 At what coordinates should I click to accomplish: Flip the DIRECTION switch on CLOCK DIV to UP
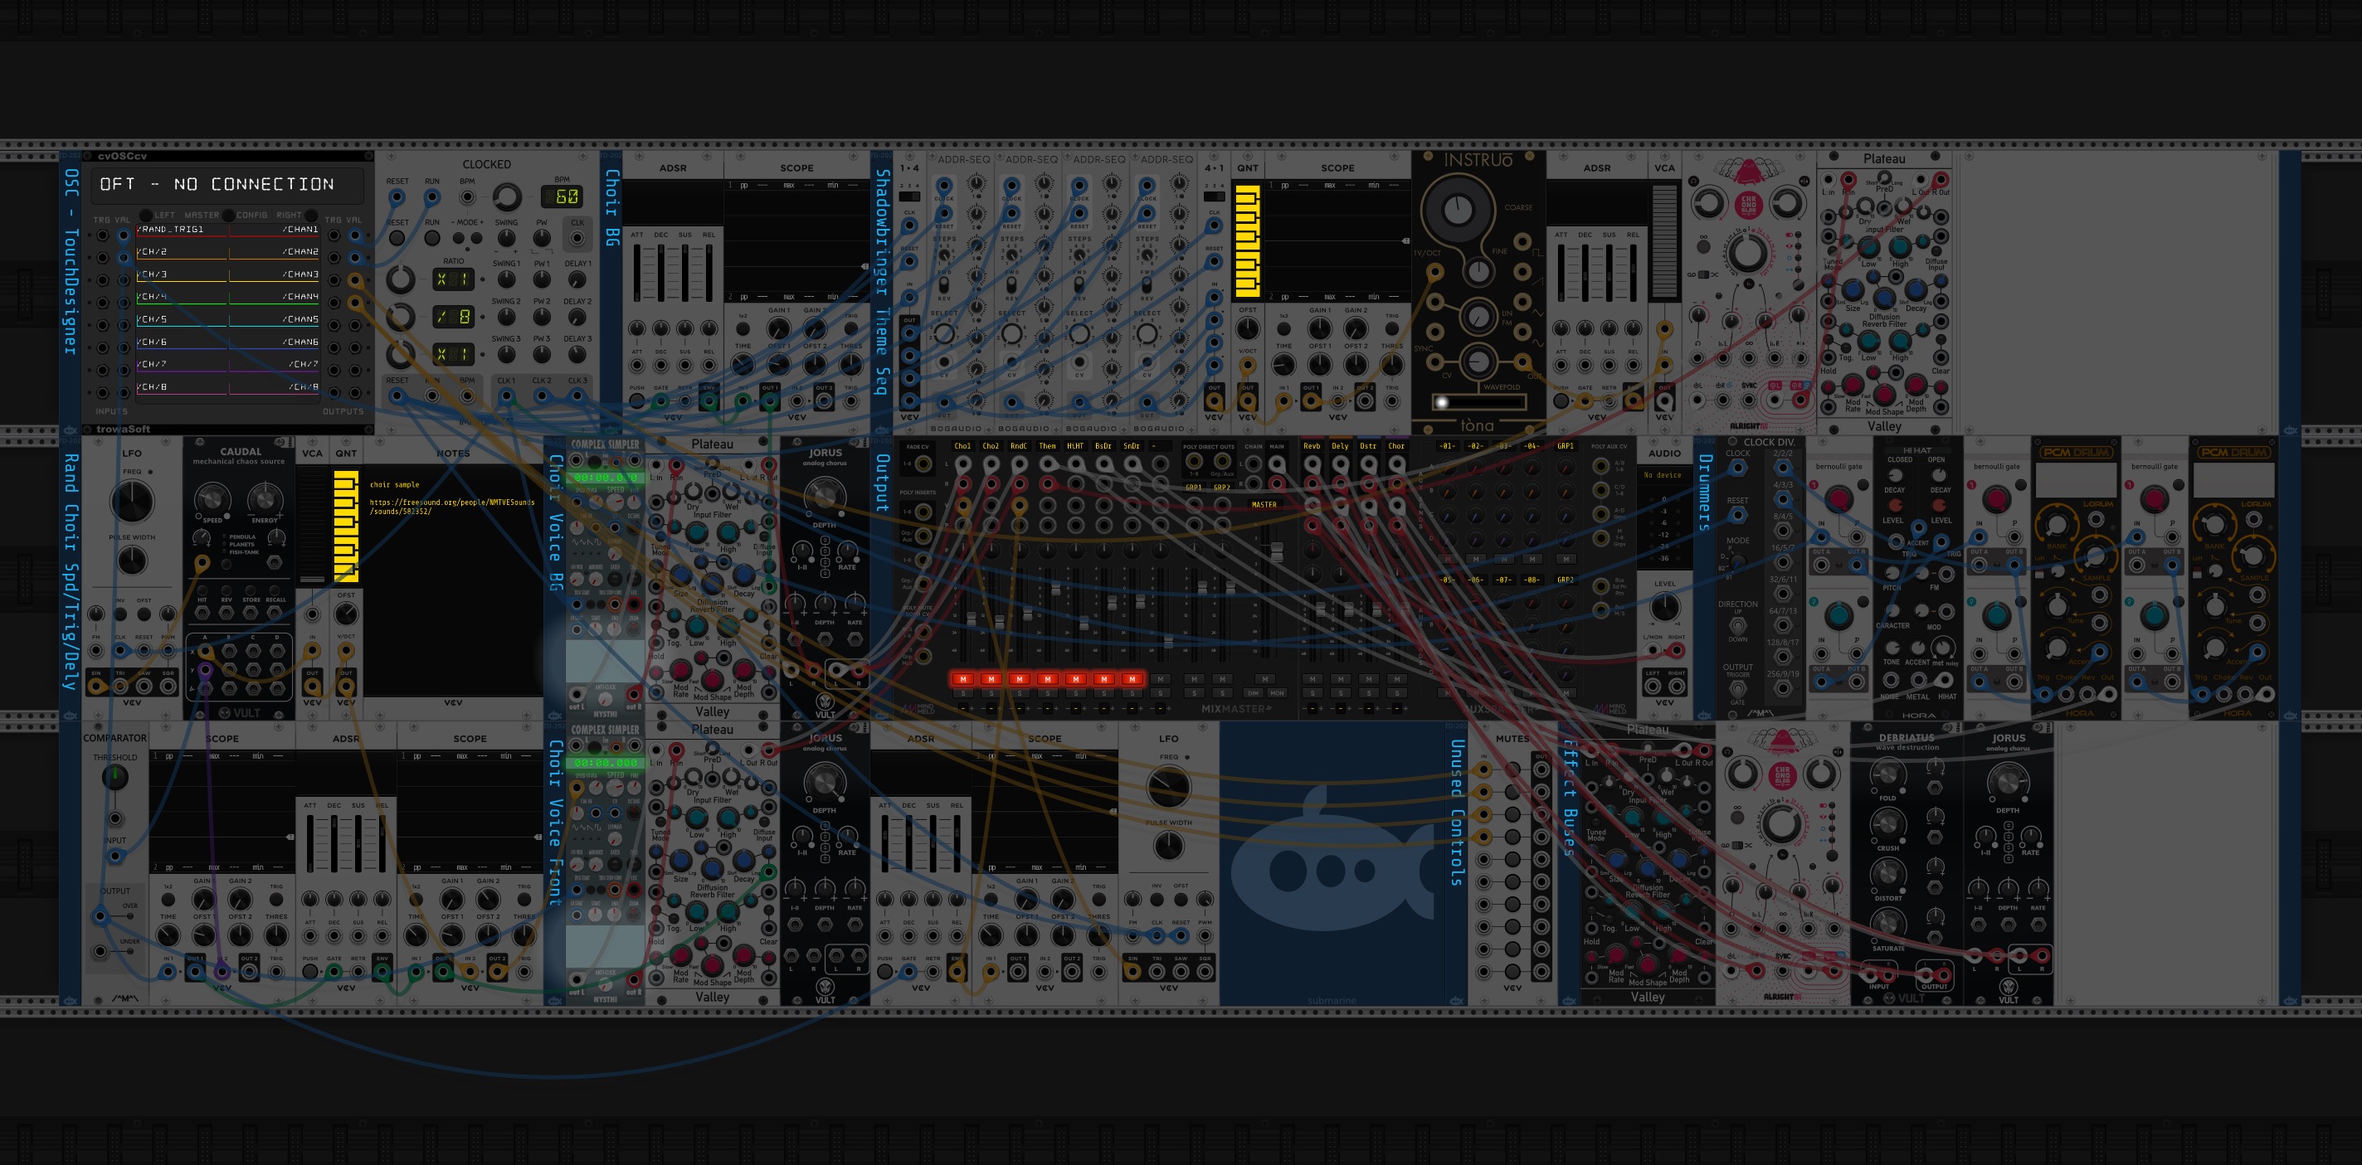(1738, 626)
